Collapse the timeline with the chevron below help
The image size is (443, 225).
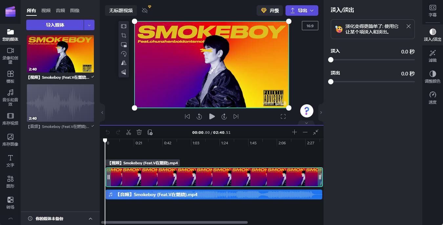(x=306, y=123)
